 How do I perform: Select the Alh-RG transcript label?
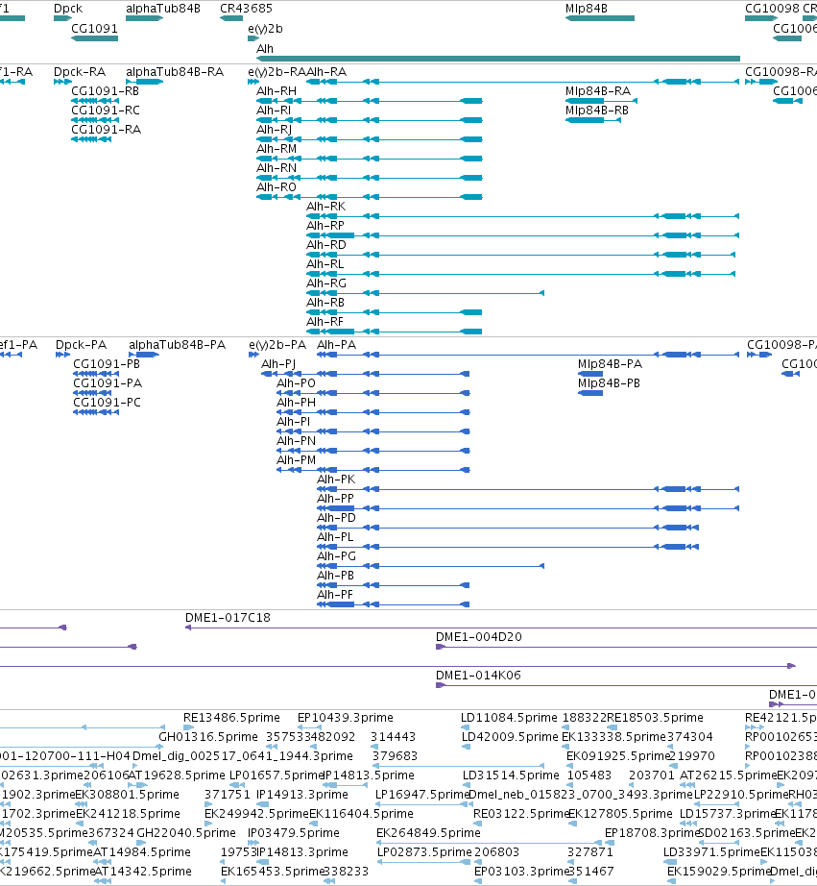[x=326, y=283]
